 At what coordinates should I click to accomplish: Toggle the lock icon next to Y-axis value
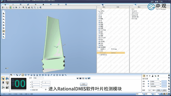[149, 84]
